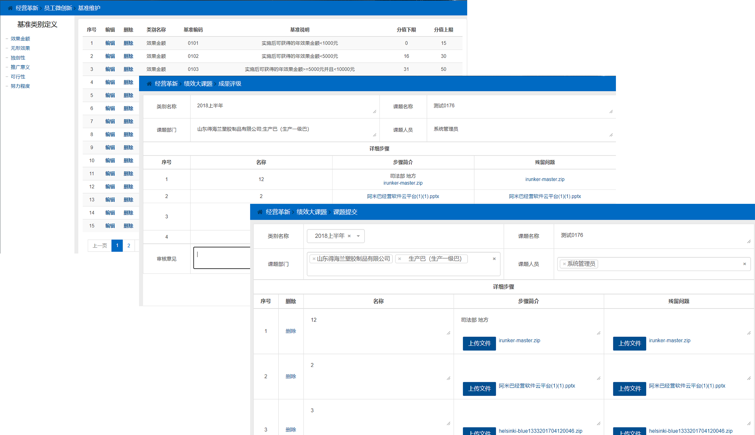Open irunker-master.zip link in 残留问题 column
The height and width of the screenshot is (435, 755).
click(x=545, y=179)
